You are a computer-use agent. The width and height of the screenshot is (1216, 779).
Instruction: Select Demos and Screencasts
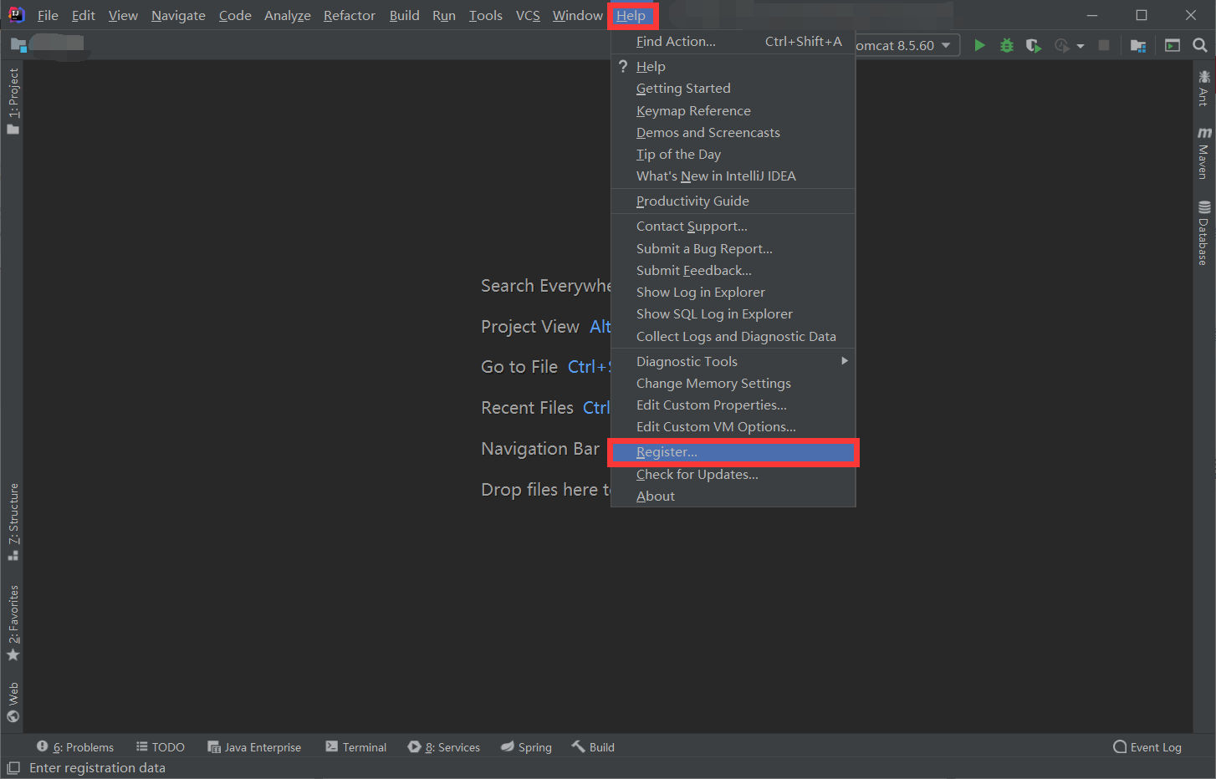pos(733,132)
